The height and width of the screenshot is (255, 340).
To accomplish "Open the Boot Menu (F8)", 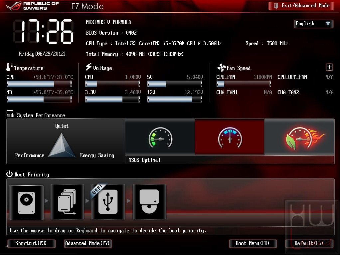I will pos(253,243).
